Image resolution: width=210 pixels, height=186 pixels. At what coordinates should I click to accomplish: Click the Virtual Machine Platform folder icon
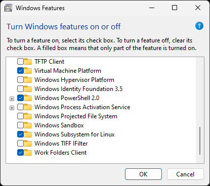(x=28, y=71)
